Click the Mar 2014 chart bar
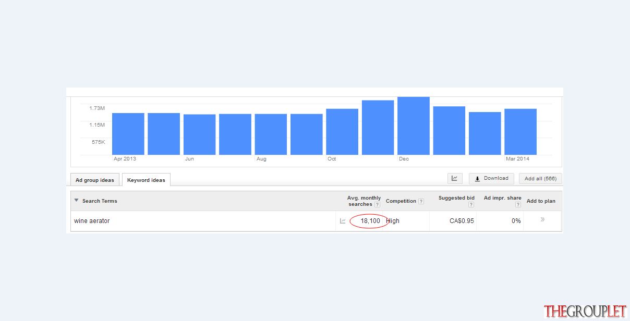Image resolution: width=630 pixels, height=321 pixels. 520,132
